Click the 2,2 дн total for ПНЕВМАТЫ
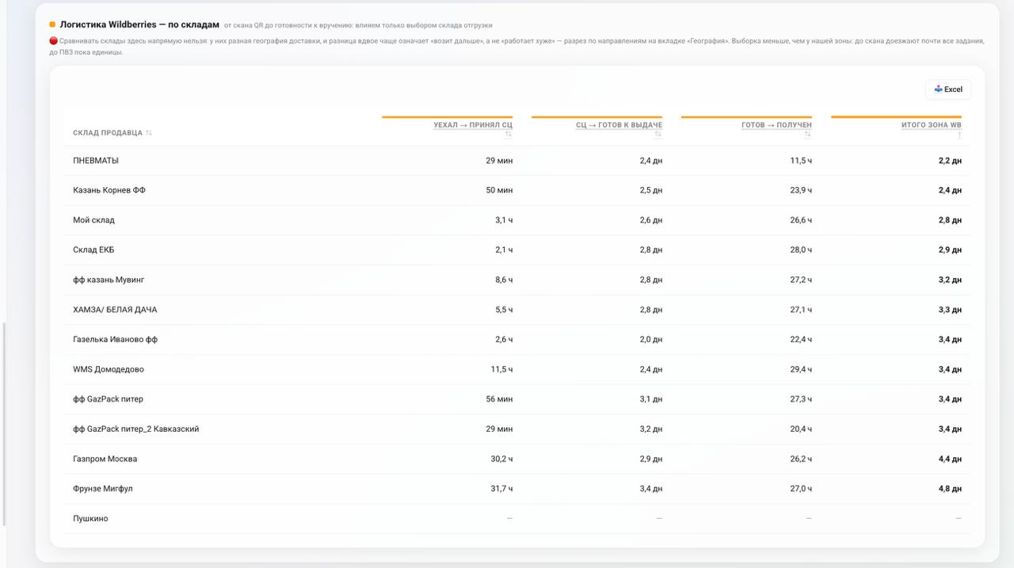 click(950, 161)
